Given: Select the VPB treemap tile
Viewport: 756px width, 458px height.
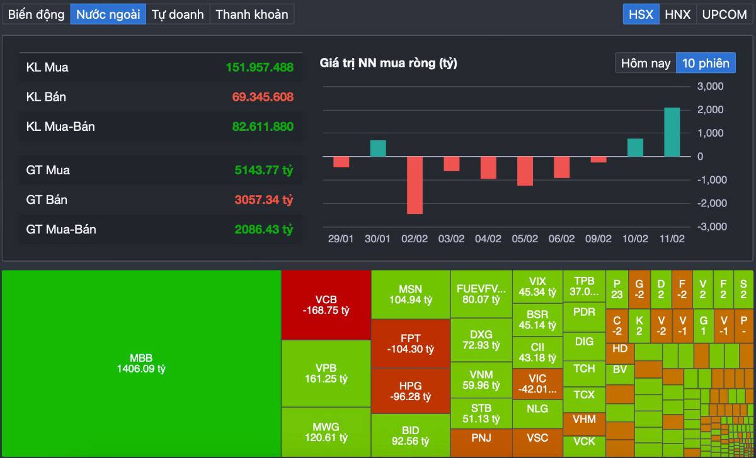Looking at the screenshot, I should point(326,373).
